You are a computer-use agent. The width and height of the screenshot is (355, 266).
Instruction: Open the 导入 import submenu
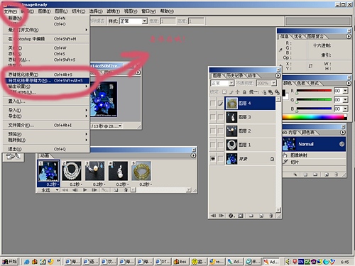pos(46,110)
